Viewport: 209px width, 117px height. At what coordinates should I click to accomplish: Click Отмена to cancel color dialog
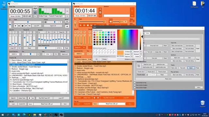click(104, 59)
